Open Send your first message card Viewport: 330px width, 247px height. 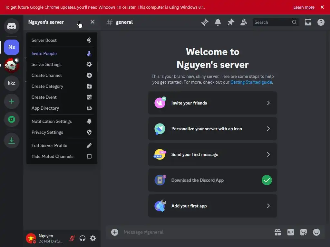[x=213, y=154]
